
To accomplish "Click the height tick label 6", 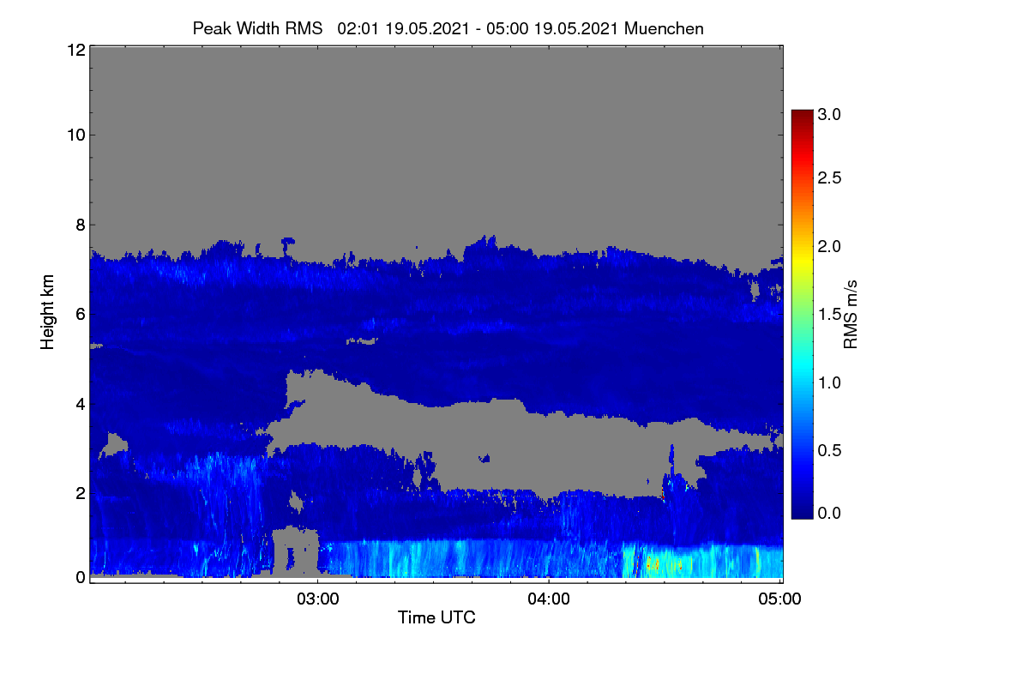I will 80,314.
